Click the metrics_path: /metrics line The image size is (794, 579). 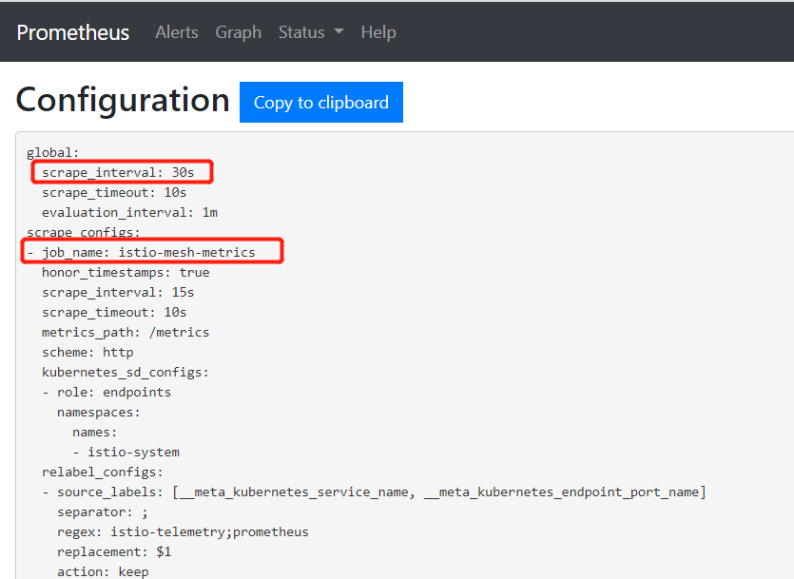pyautogui.click(x=126, y=332)
